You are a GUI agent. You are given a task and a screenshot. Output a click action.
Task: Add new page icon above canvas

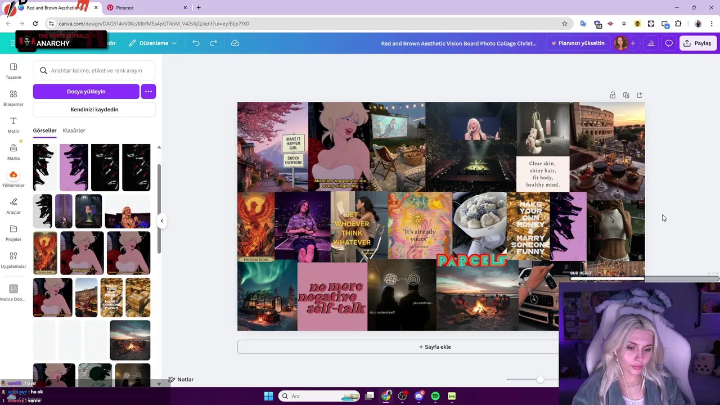pyautogui.click(x=640, y=95)
